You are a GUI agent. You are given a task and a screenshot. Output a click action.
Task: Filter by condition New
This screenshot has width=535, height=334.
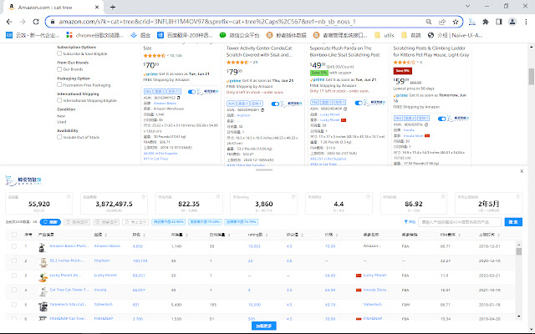coord(60,116)
